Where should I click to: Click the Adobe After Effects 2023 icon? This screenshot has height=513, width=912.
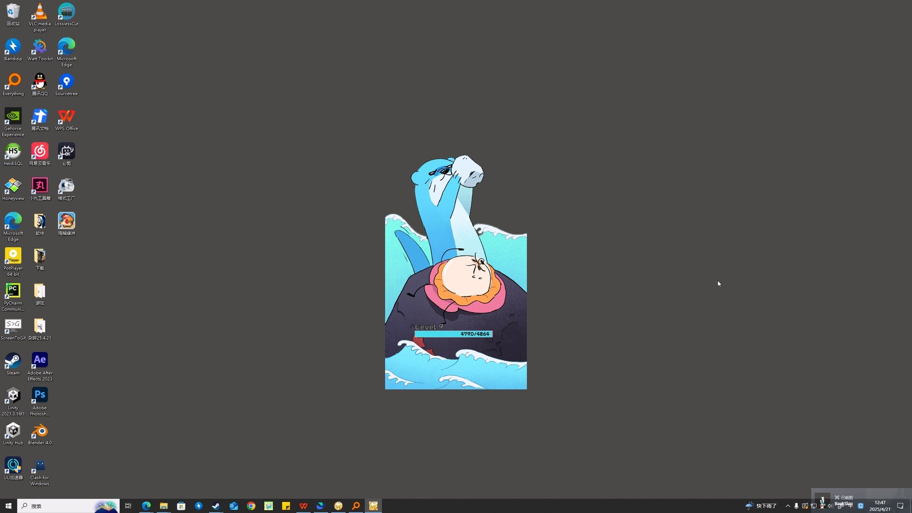(x=40, y=367)
